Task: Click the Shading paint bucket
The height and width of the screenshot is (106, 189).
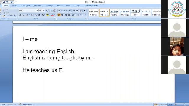Action: [x=78, y=15]
